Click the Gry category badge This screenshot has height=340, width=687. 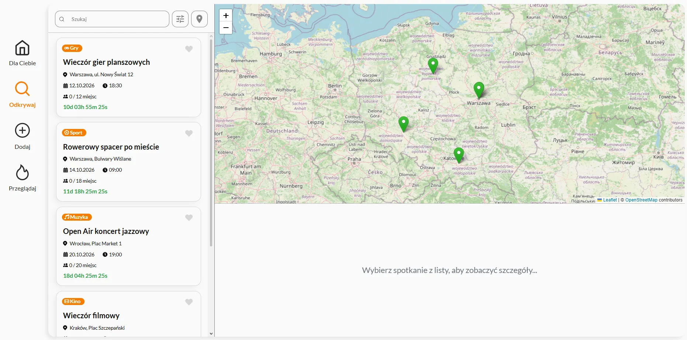(x=72, y=48)
